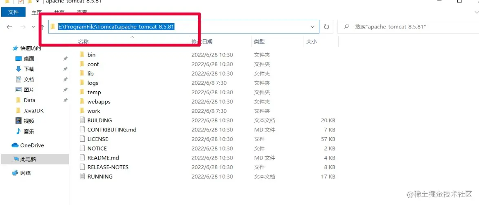Click the search magnifier icon

346,27
